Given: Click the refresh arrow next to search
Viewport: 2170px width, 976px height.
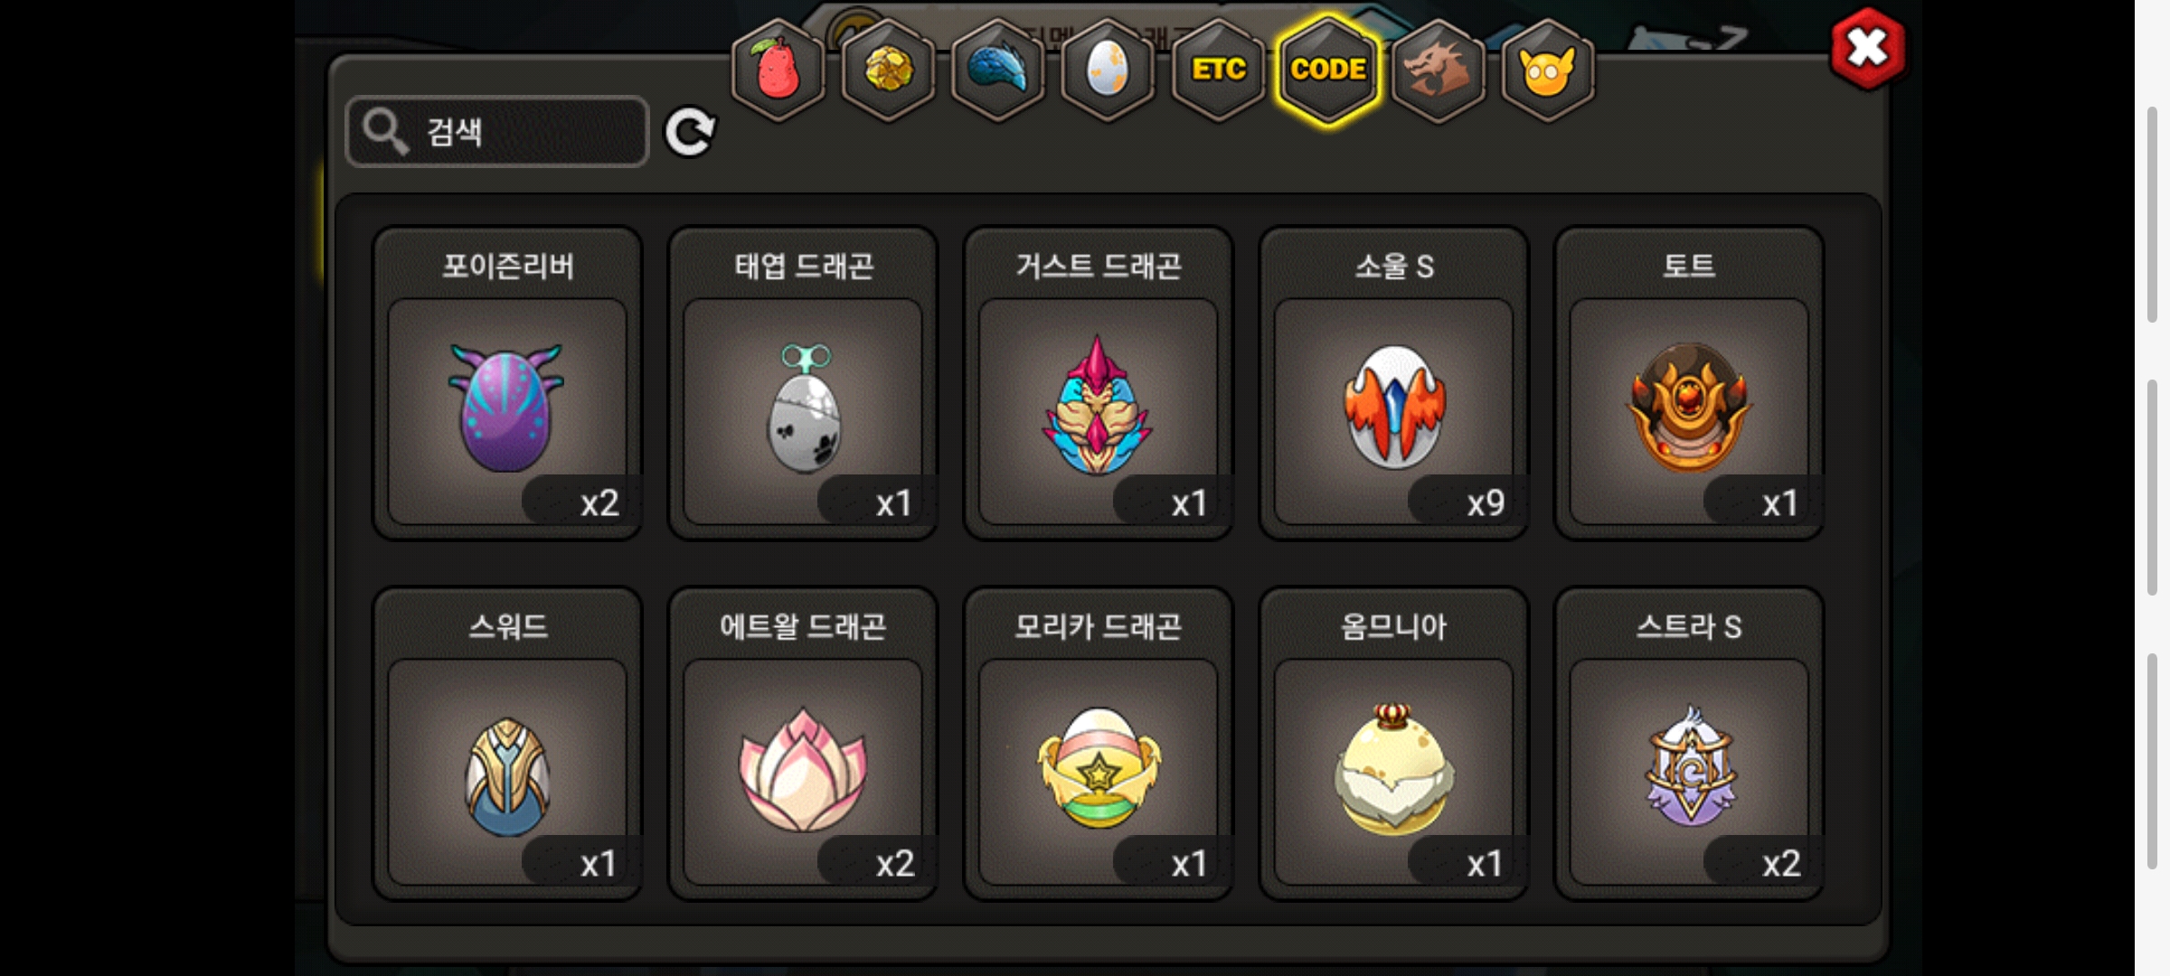Looking at the screenshot, I should click(x=690, y=133).
